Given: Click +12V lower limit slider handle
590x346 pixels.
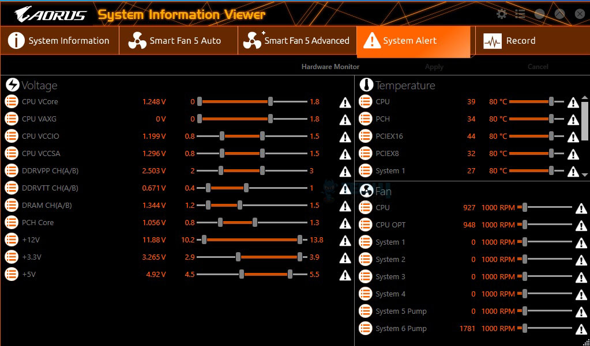Looking at the screenshot, I should 204,239.
